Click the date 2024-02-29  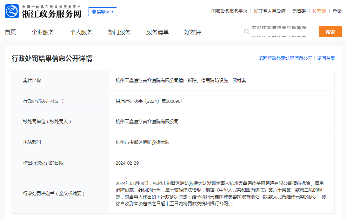pyautogui.click(x=127, y=163)
